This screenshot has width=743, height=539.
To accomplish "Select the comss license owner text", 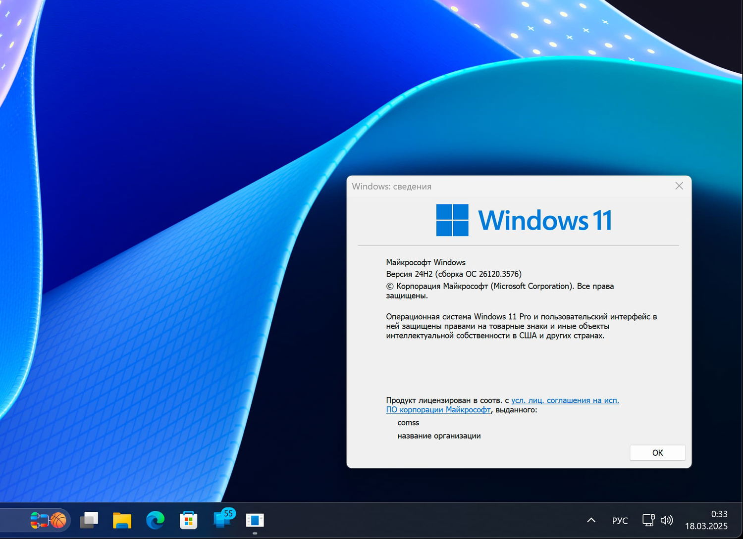I will (408, 423).
